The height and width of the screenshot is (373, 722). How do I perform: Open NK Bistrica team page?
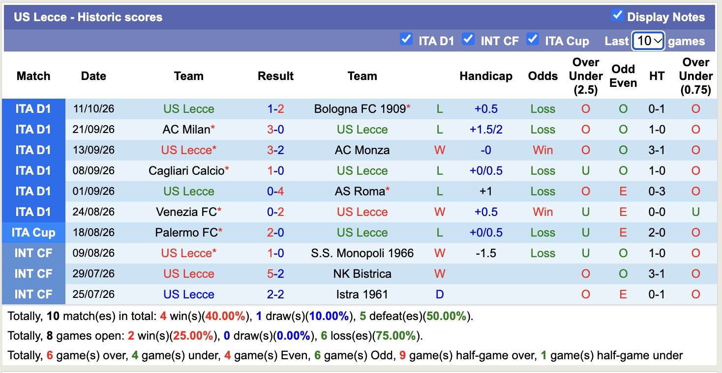coord(362,274)
